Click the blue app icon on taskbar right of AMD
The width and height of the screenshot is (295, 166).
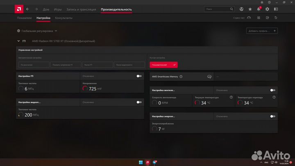pos(154,162)
